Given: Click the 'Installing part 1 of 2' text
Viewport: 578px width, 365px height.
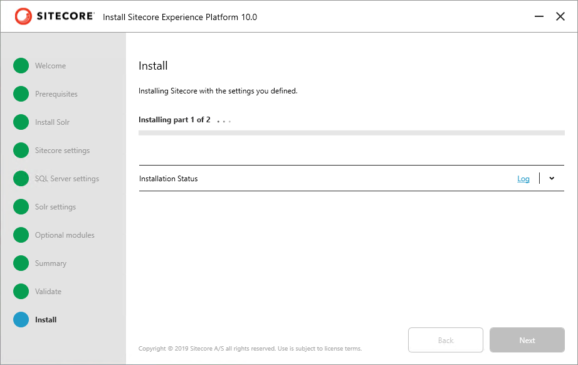Looking at the screenshot, I should coord(174,120).
